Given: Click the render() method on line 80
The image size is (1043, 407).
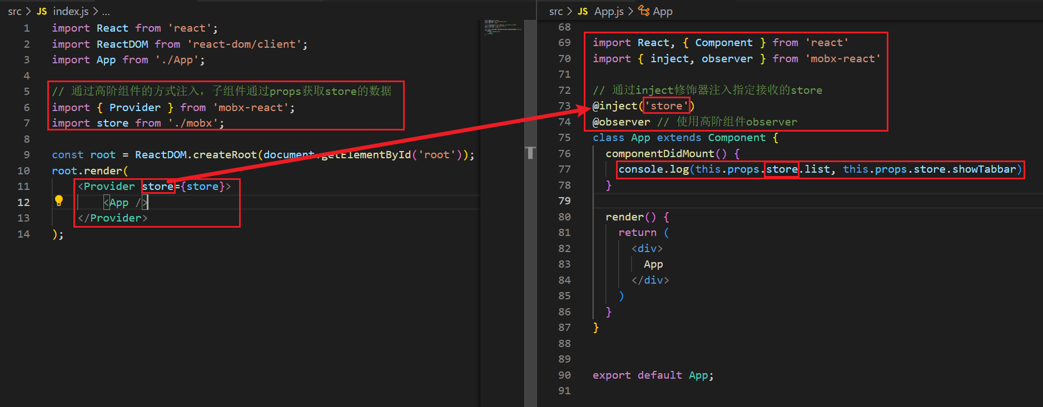Looking at the screenshot, I should point(631,217).
